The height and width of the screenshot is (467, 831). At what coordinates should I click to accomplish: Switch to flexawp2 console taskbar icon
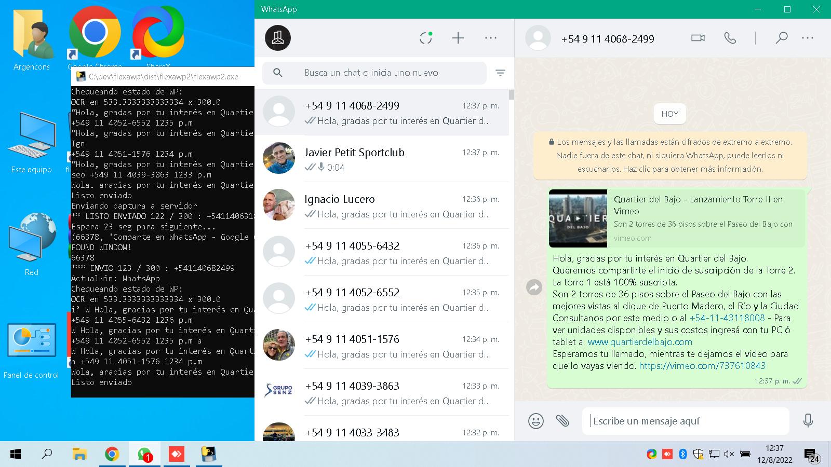[209, 455]
